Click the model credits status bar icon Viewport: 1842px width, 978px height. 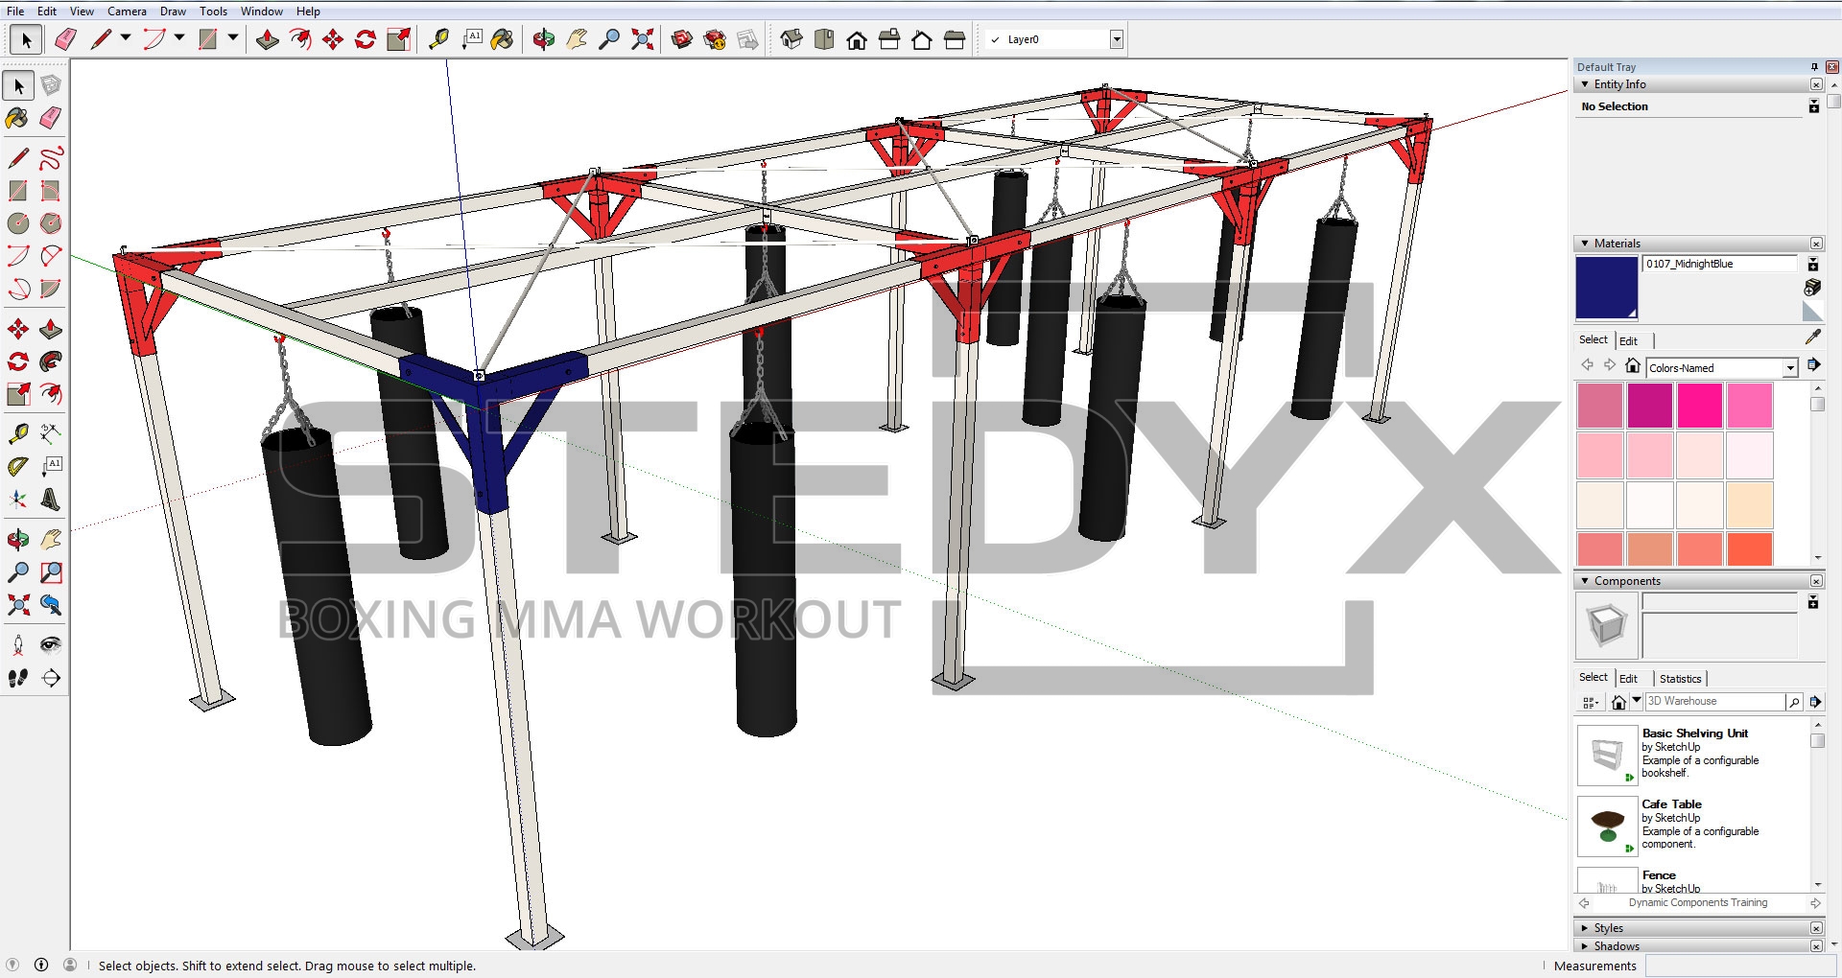point(41,965)
